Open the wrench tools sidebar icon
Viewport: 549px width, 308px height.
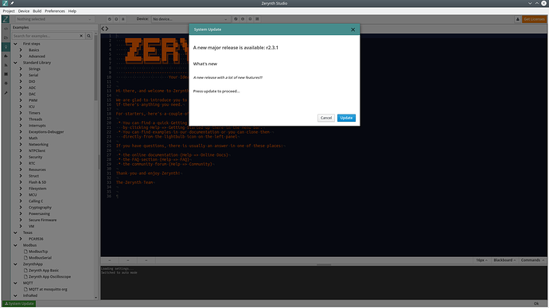tap(6, 93)
